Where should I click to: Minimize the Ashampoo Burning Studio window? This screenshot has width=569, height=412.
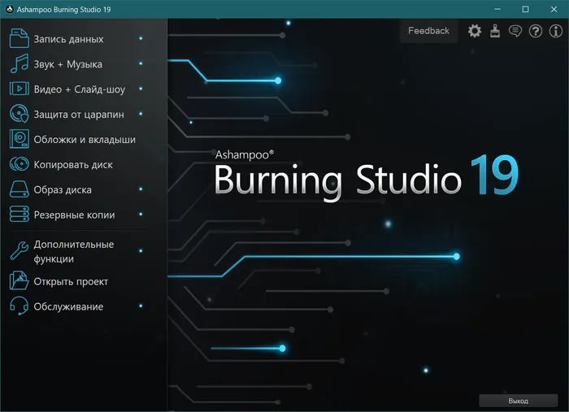tap(497, 9)
